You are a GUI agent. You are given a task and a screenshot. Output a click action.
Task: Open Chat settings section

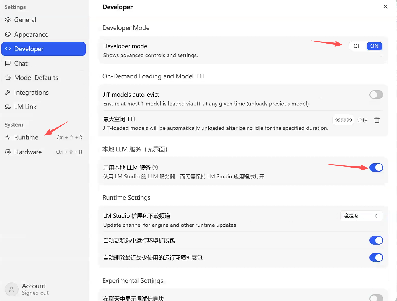44,63
